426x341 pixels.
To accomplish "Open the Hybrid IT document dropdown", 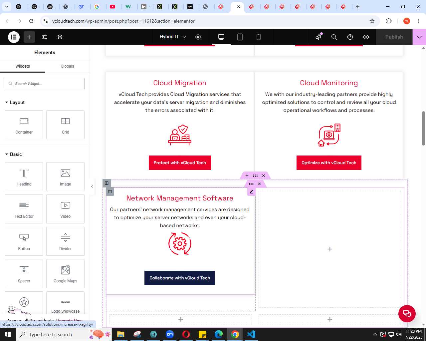I will [x=173, y=37].
